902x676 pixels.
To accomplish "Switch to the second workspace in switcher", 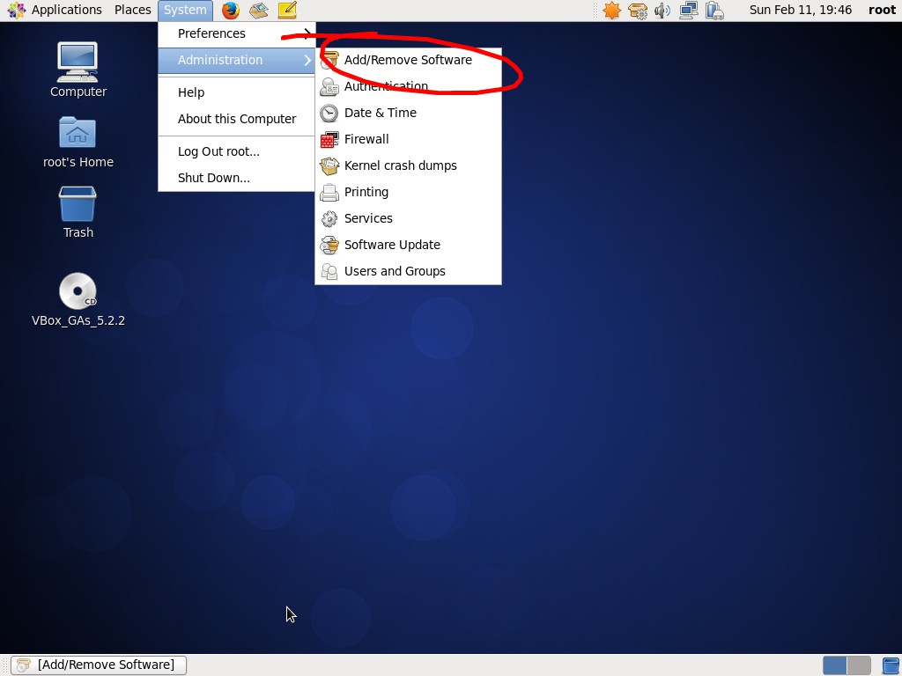I will click(859, 665).
